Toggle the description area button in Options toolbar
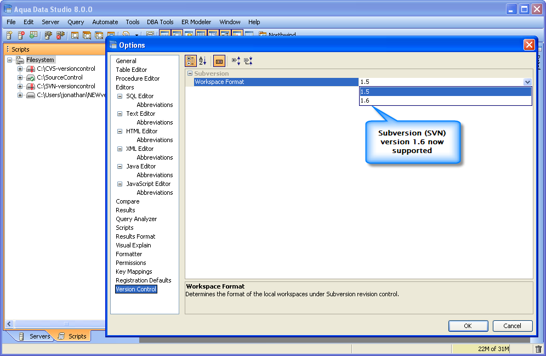The image size is (546, 356). (219, 61)
